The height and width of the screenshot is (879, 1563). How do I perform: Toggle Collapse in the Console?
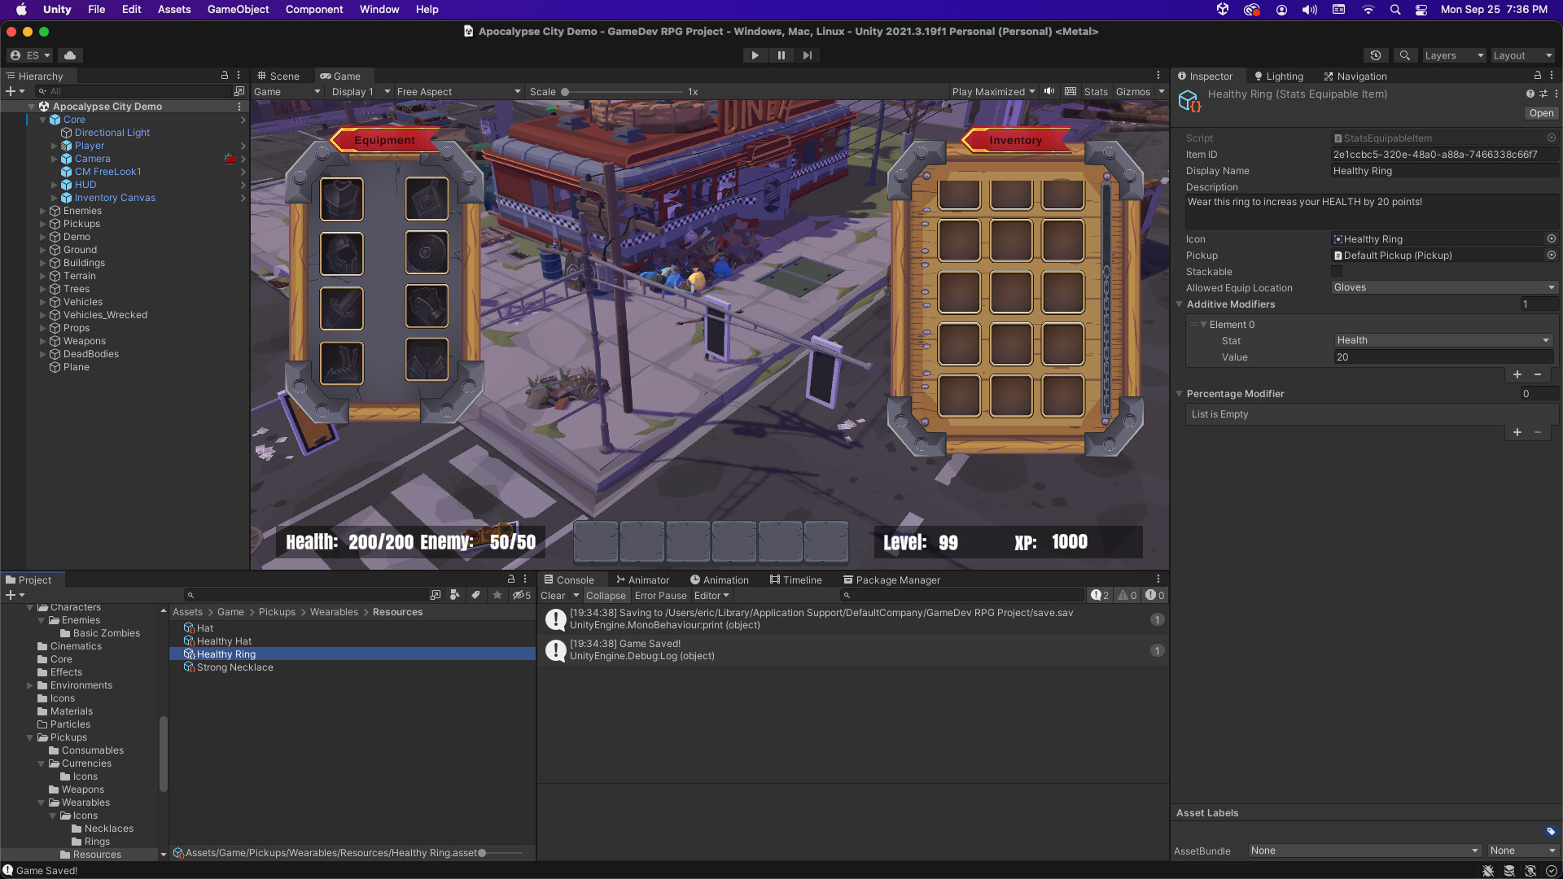click(606, 595)
